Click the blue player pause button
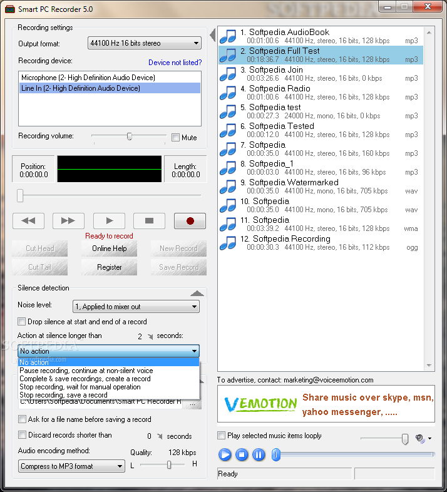The image size is (447, 492). coord(259,454)
